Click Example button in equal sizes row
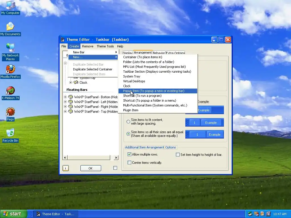 click(214, 135)
